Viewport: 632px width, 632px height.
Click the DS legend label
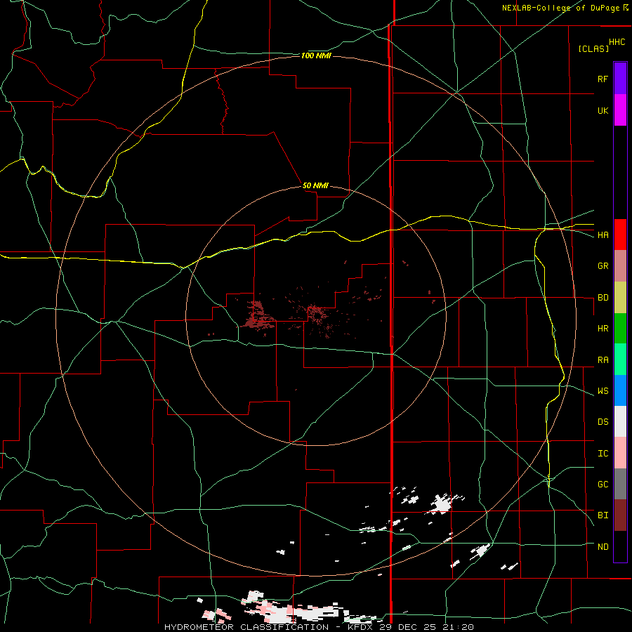click(x=603, y=422)
